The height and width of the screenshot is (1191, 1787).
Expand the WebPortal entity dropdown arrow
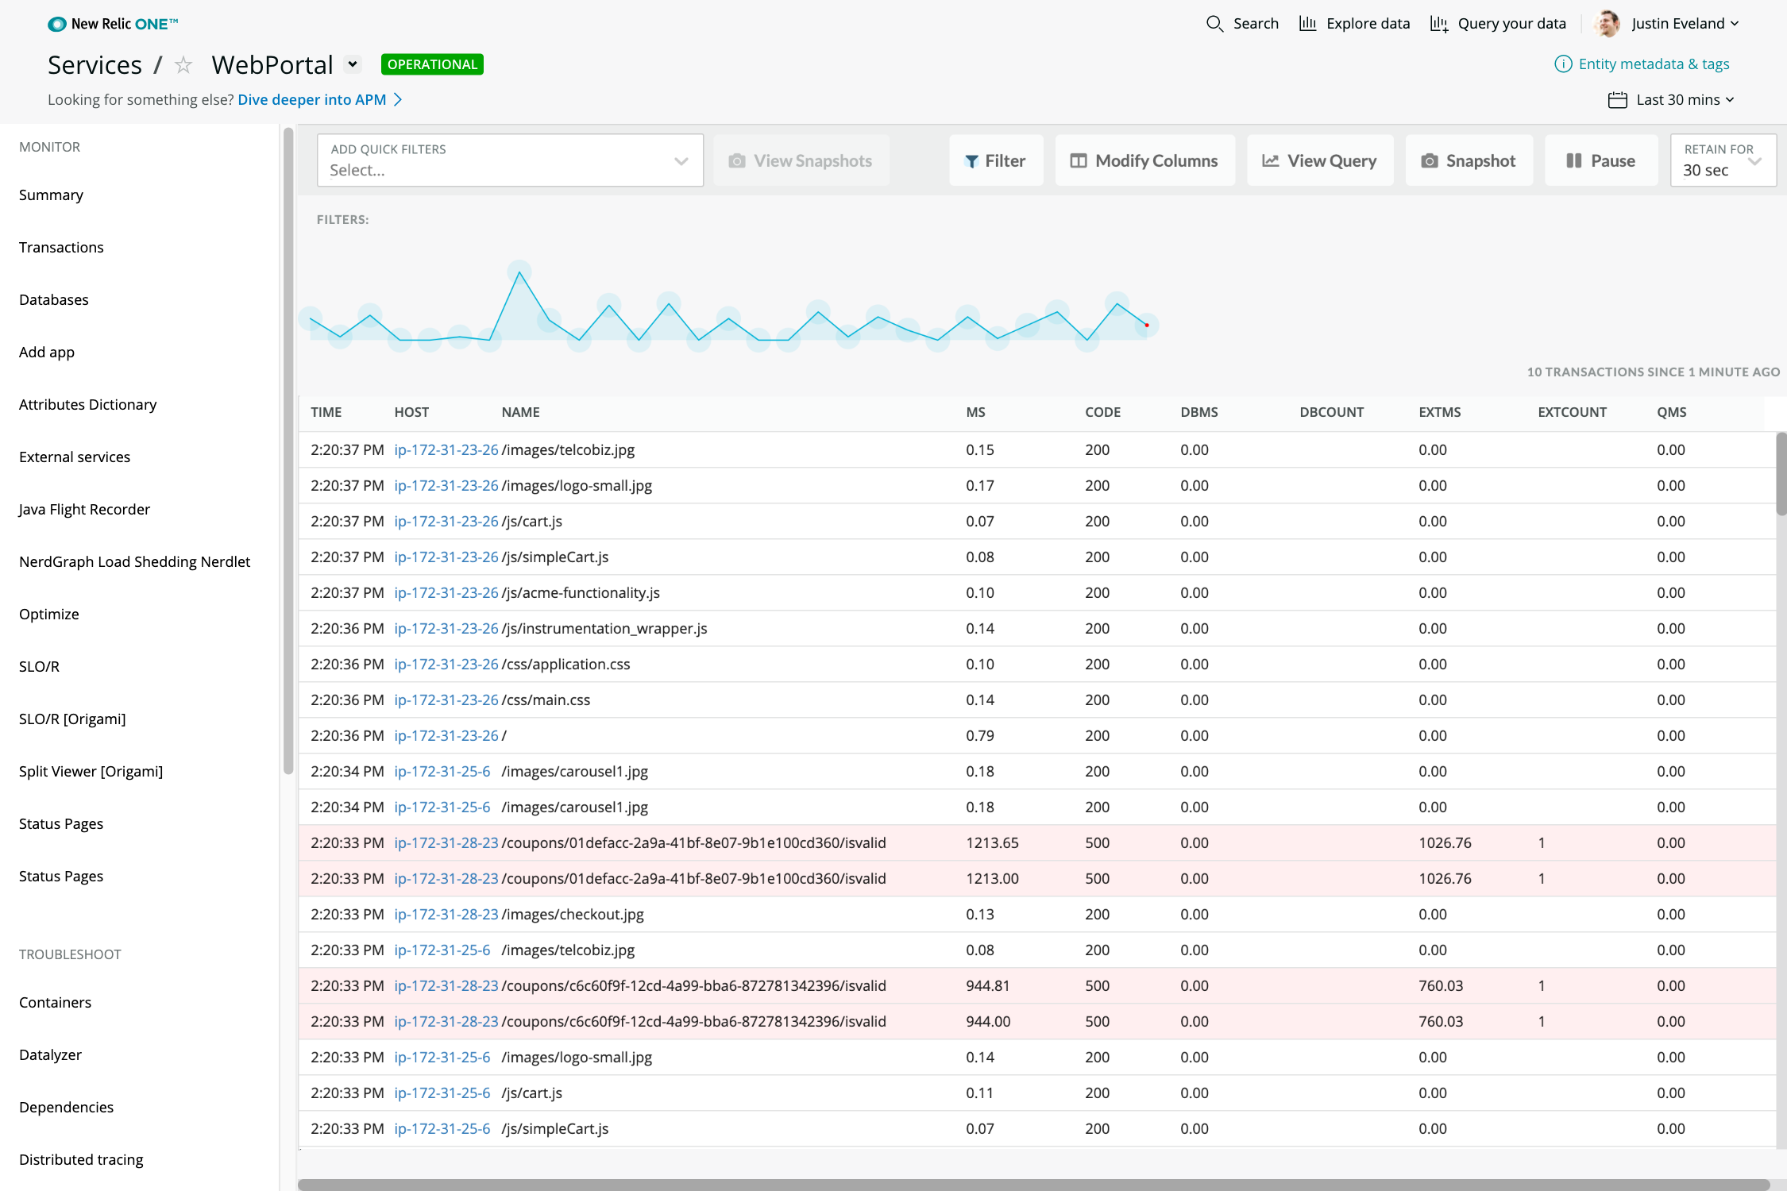pos(353,64)
